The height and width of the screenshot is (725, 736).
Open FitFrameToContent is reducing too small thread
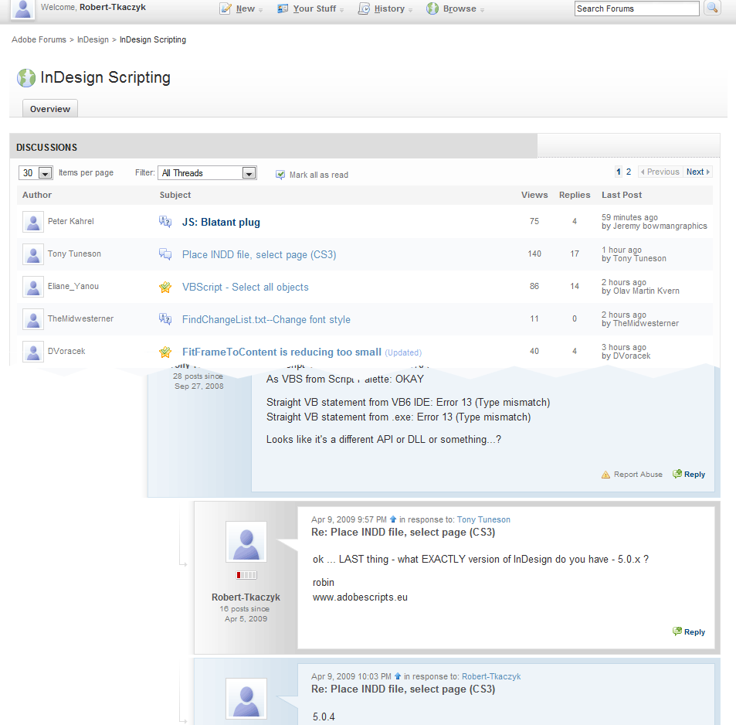[282, 352]
